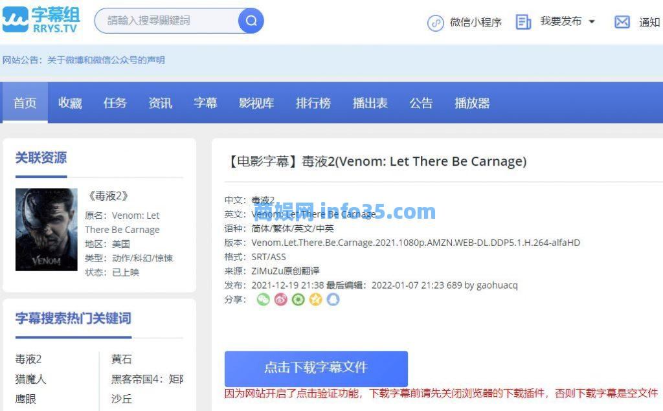The image size is (663, 411).
Task: Click the green camera-style share icon
Action: tap(298, 299)
